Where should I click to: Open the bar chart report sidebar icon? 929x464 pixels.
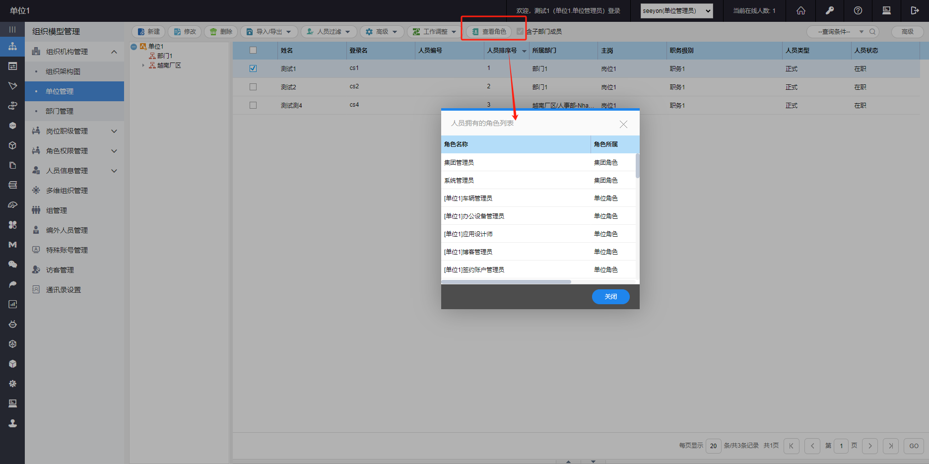point(12,304)
